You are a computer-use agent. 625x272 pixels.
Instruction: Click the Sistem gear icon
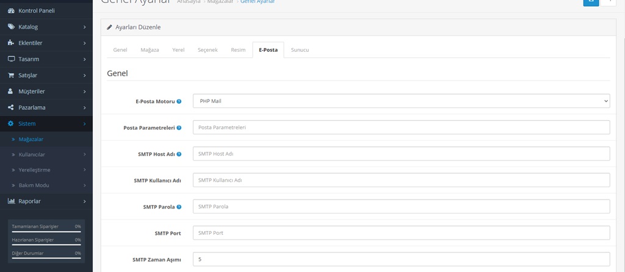(11, 123)
